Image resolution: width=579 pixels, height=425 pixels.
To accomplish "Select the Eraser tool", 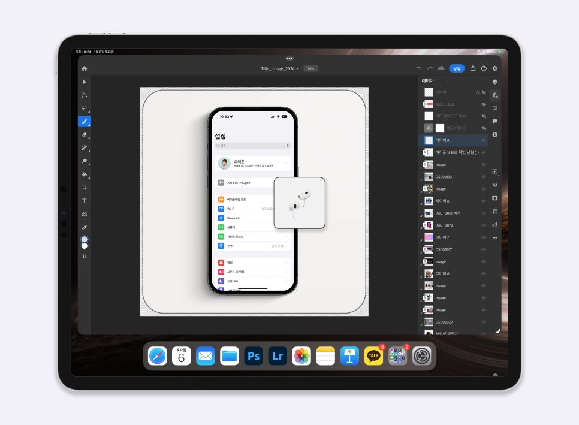I will point(84,135).
